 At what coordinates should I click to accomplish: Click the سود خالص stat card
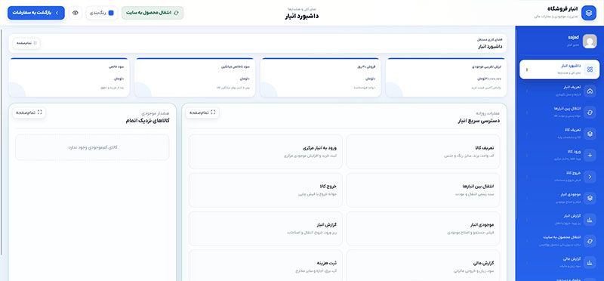pos(69,78)
